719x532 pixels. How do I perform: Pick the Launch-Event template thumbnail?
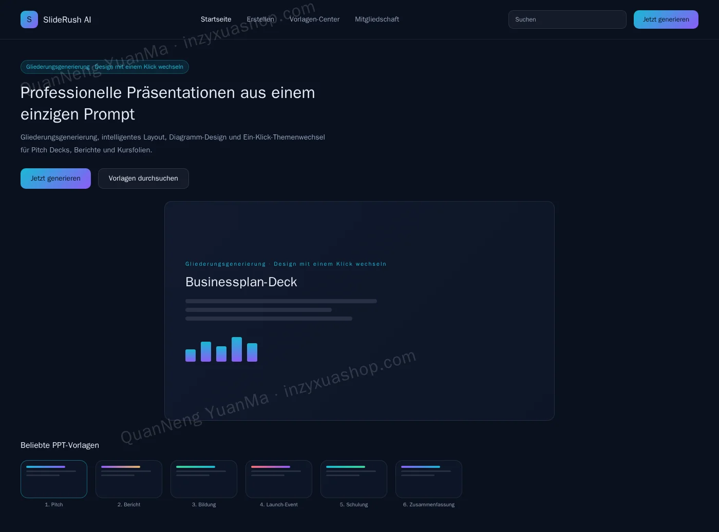(x=279, y=479)
